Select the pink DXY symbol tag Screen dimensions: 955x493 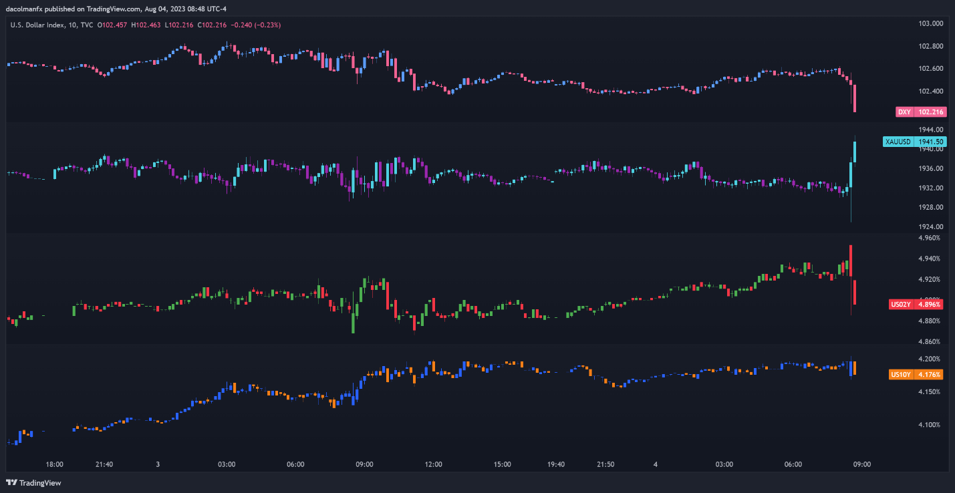[x=904, y=112]
